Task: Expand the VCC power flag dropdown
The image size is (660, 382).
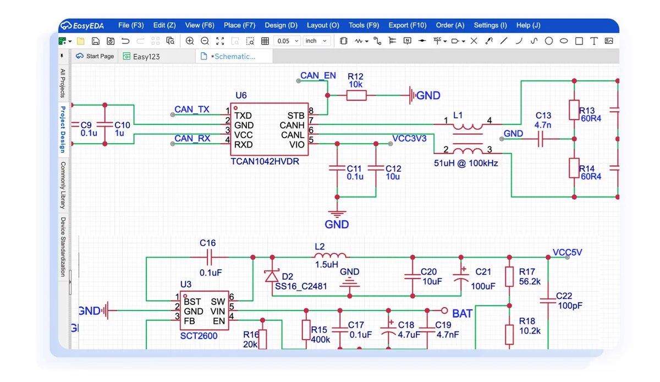Action: 445,41
